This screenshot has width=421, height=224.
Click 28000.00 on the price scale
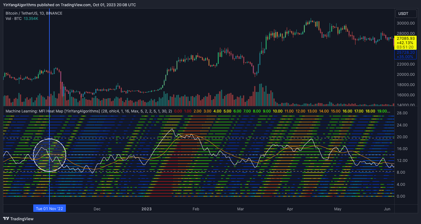click(406, 34)
